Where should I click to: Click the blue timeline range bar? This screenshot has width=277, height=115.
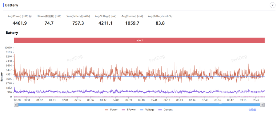coord(139,105)
